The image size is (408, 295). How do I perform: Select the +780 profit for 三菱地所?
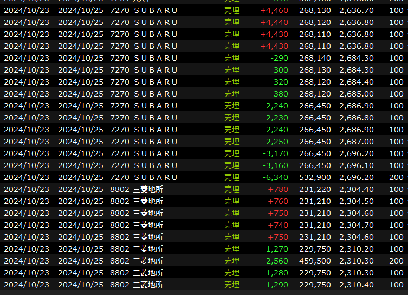[278, 189]
